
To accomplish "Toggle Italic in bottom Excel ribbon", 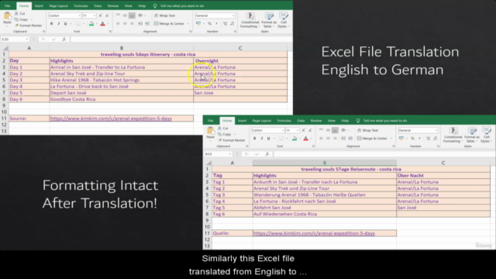I will (262, 139).
